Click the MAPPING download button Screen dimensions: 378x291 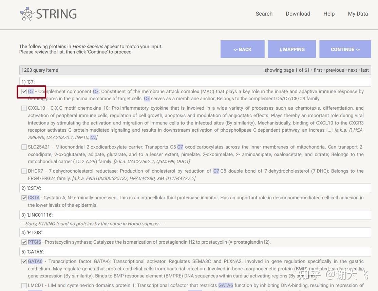pyautogui.click(x=292, y=49)
